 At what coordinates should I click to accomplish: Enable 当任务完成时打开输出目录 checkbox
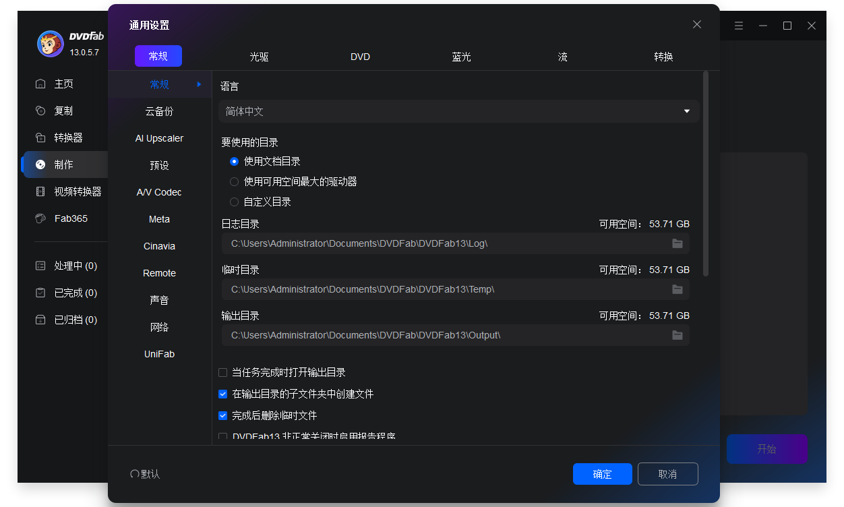click(x=222, y=372)
